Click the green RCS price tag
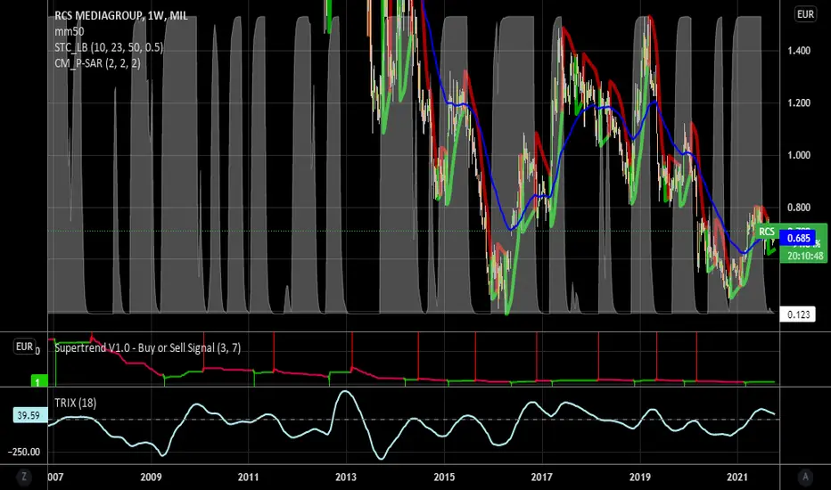The image size is (831, 490). 766,232
